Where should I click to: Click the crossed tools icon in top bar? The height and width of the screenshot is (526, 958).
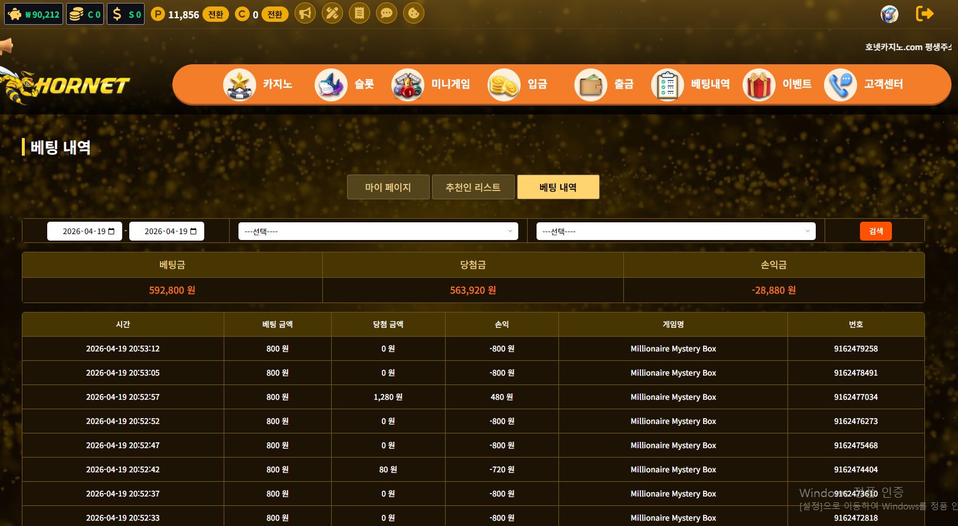[332, 13]
